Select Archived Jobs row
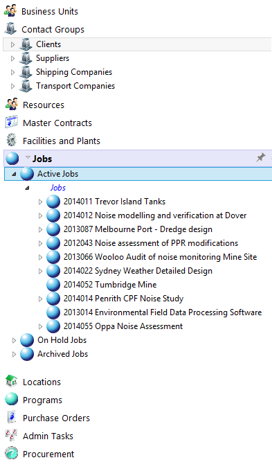The height and width of the screenshot is (469, 272). point(62,354)
